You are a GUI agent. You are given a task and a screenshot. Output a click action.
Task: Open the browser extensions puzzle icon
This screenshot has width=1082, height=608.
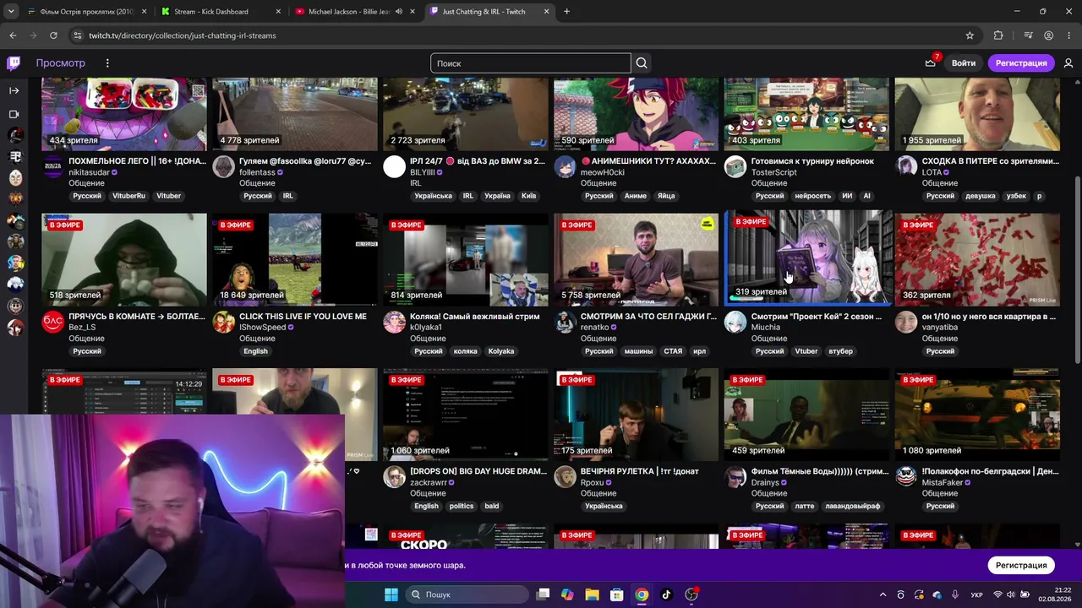pos(998,35)
